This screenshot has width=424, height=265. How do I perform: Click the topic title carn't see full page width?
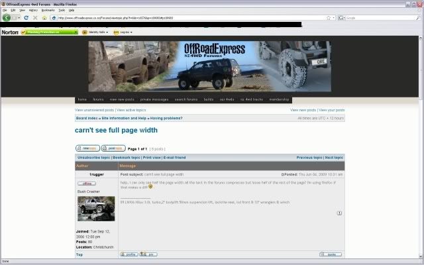click(x=116, y=130)
